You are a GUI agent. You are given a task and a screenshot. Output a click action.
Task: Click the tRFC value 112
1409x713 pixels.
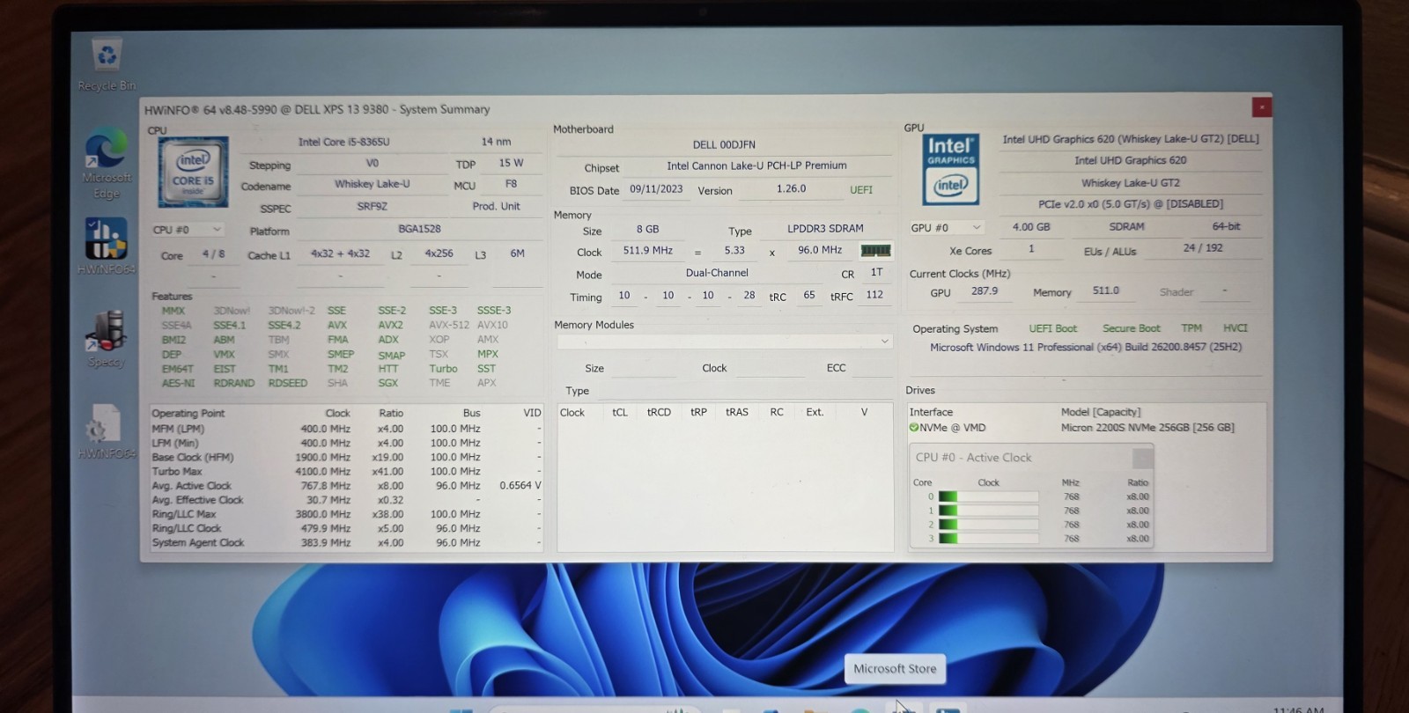point(874,295)
